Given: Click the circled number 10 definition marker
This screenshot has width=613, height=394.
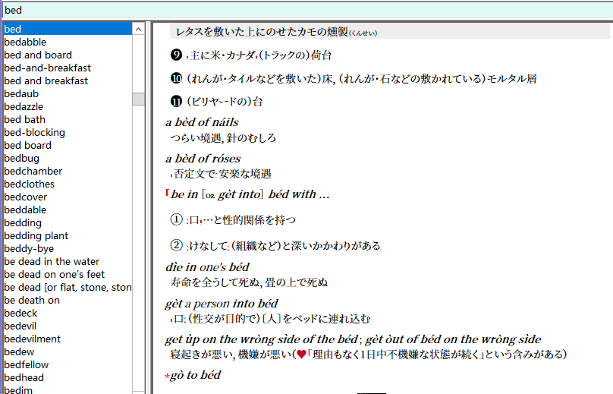Looking at the screenshot, I should pos(176,78).
